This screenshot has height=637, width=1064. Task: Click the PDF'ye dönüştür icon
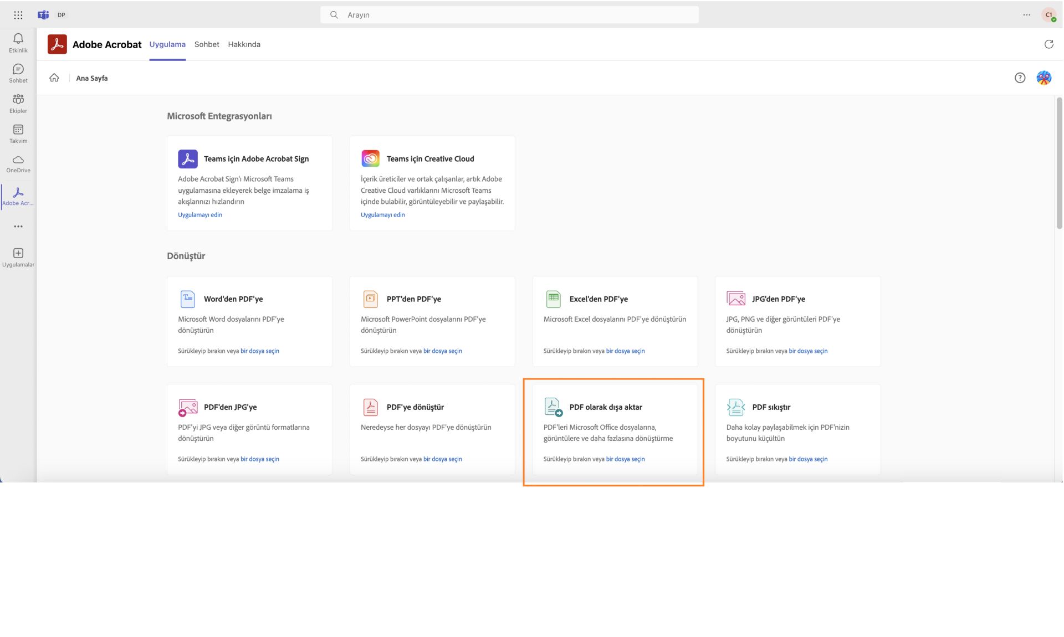pyautogui.click(x=371, y=407)
